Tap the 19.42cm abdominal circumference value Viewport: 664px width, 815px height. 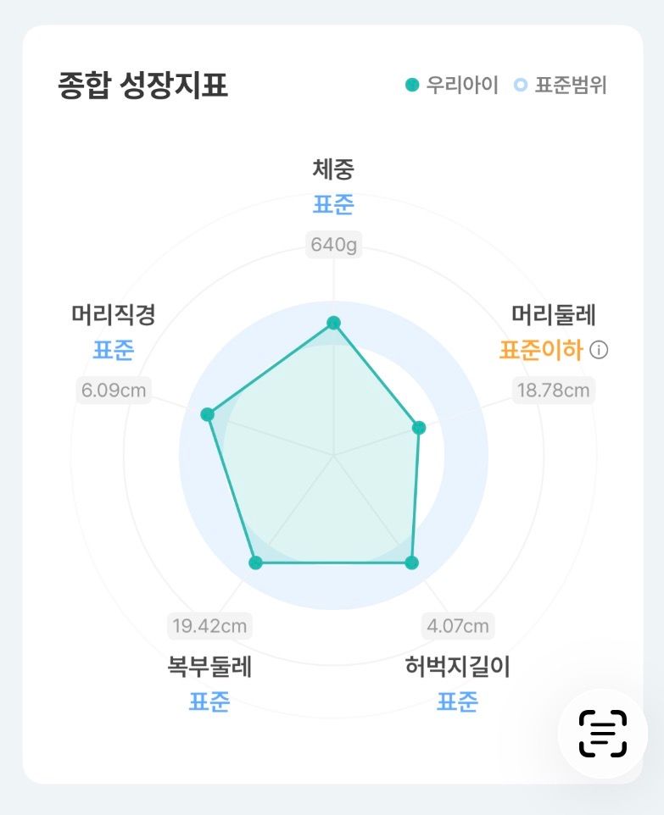coord(209,626)
